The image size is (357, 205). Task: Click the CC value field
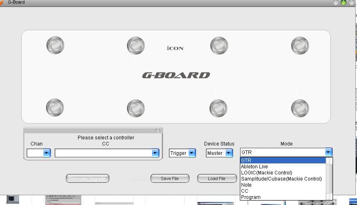point(103,153)
